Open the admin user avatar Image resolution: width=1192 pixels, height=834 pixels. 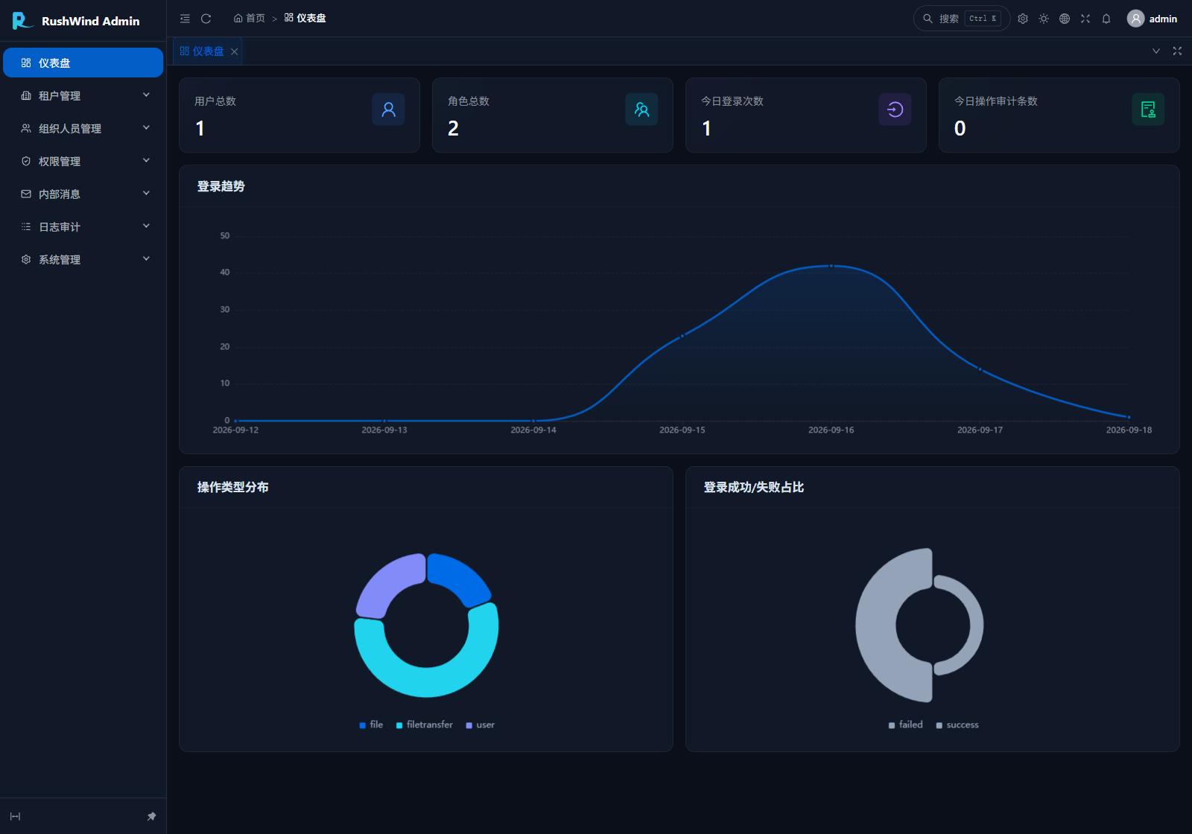coord(1135,19)
